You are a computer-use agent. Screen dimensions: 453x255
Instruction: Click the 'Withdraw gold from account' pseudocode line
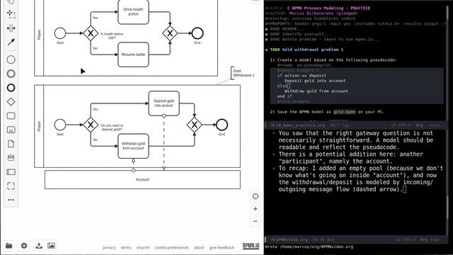[316, 91]
